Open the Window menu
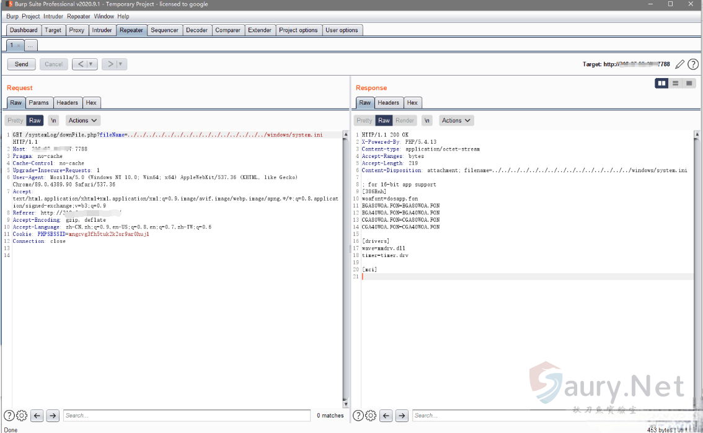703x433 pixels. pos(104,16)
